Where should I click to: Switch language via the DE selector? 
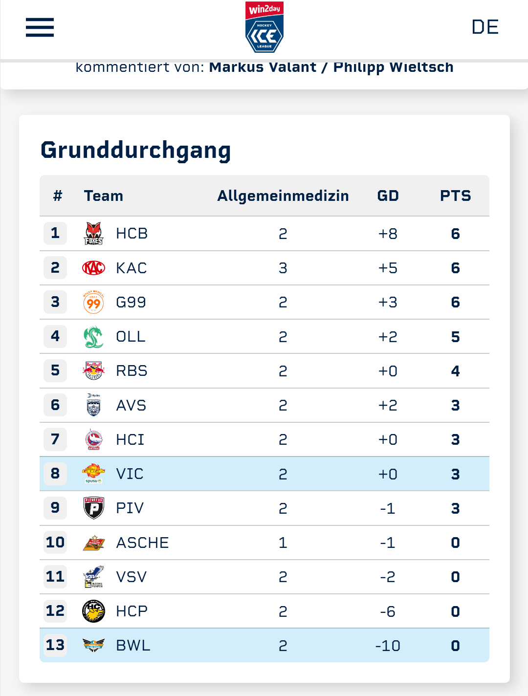point(484,27)
